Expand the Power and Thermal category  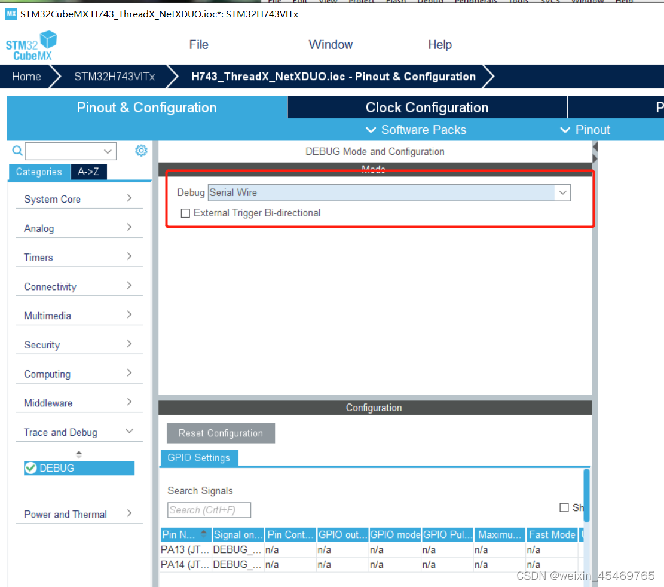(79, 515)
